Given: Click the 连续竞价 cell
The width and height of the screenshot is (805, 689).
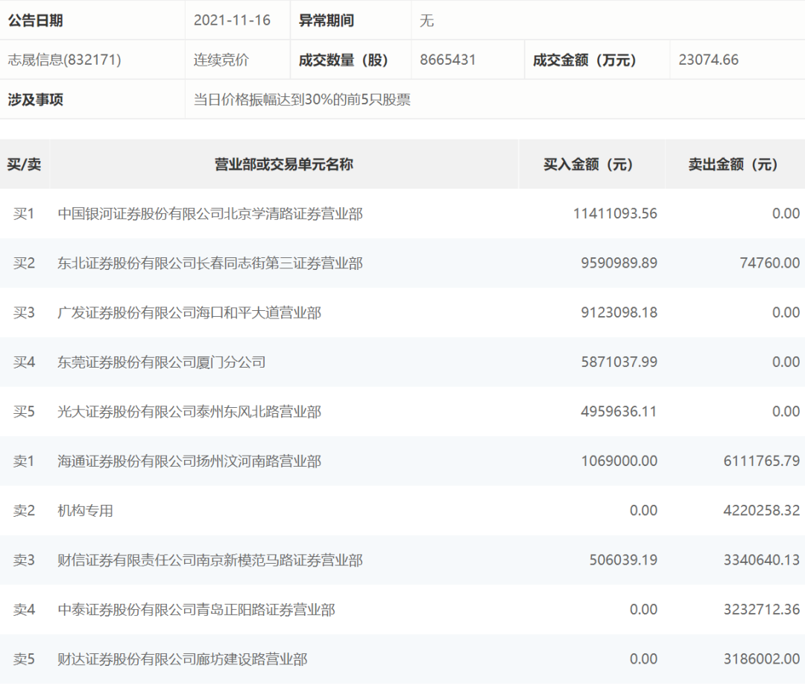Looking at the screenshot, I should click(x=221, y=60).
